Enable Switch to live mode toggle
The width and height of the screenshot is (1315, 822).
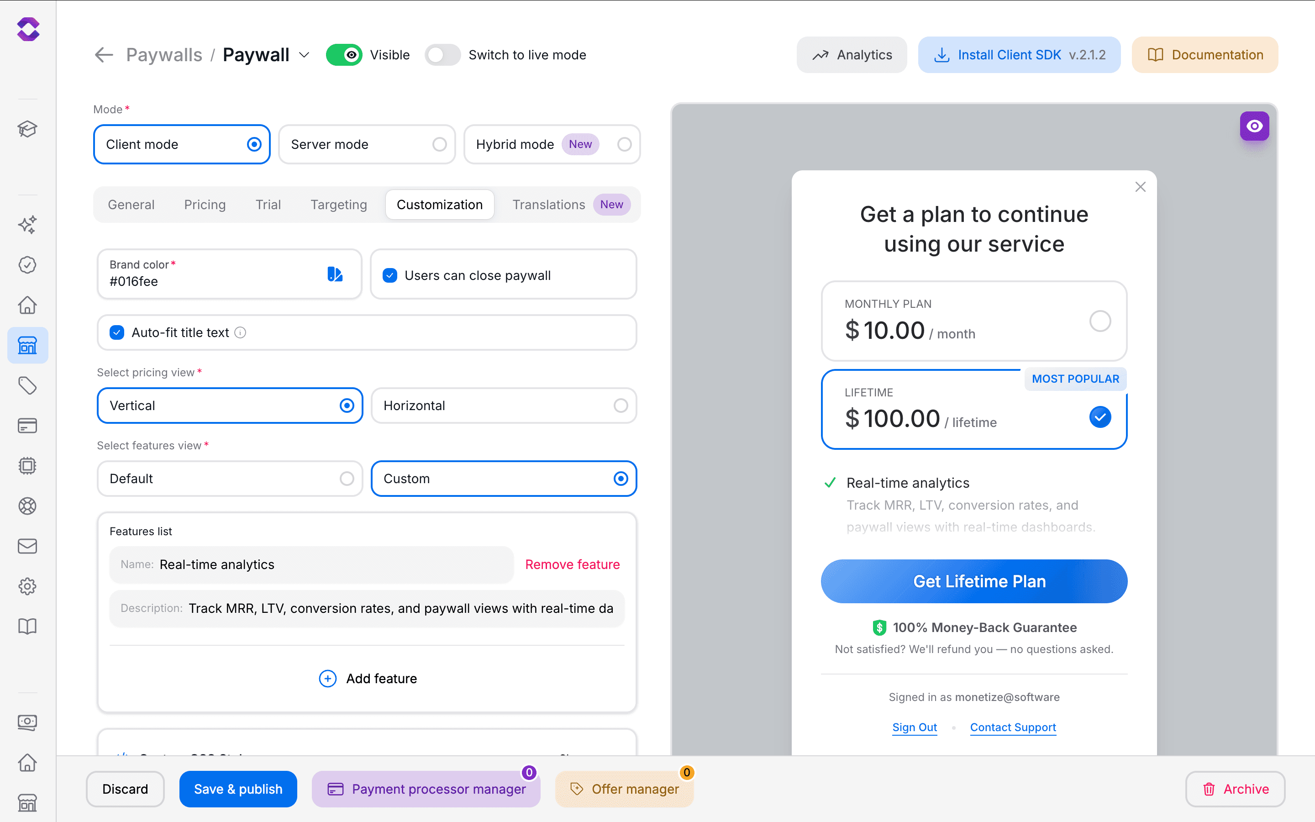(x=442, y=55)
